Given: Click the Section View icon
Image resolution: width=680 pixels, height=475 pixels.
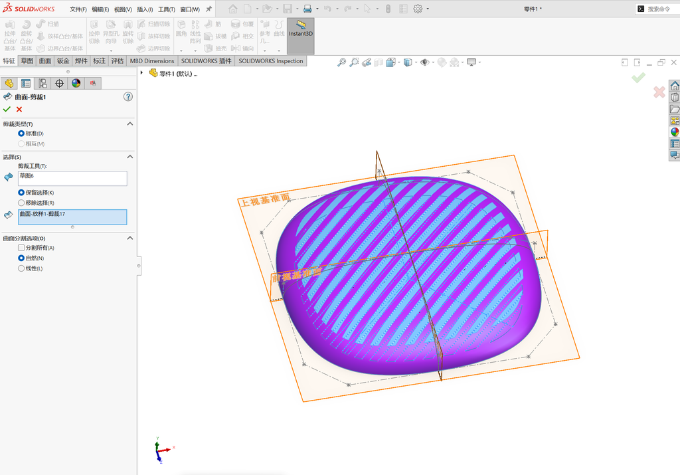Looking at the screenshot, I should point(379,62).
